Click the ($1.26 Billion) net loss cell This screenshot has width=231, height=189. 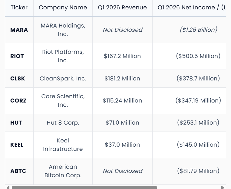[189, 30]
